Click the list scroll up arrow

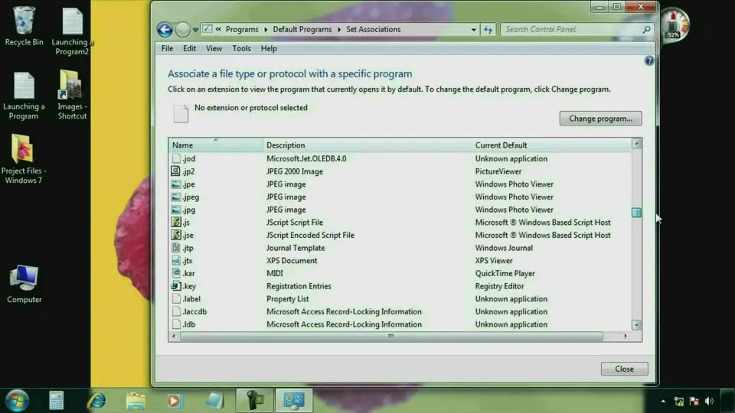click(x=636, y=144)
